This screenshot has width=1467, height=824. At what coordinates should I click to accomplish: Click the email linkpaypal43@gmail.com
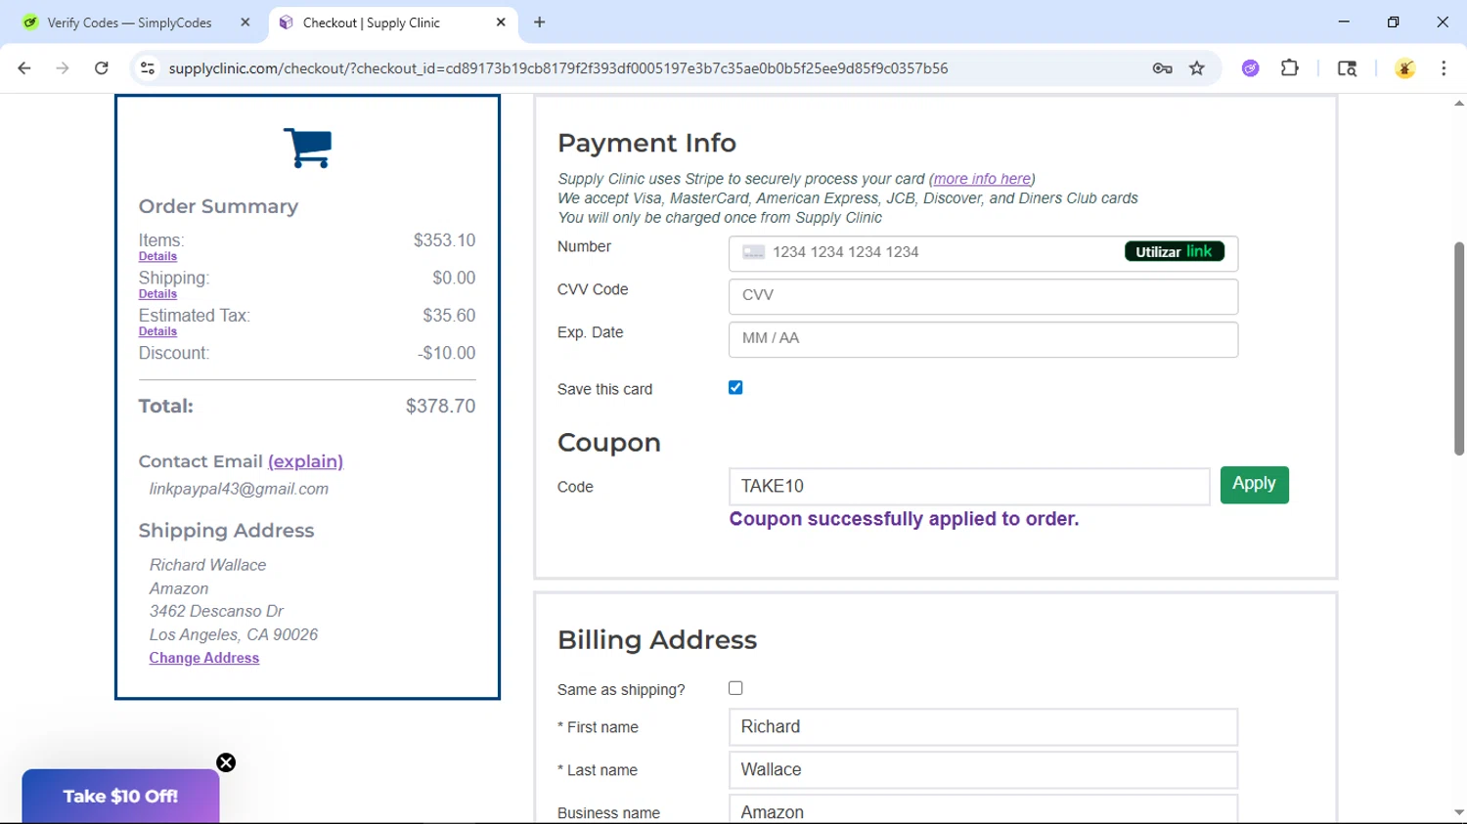pyautogui.click(x=239, y=489)
